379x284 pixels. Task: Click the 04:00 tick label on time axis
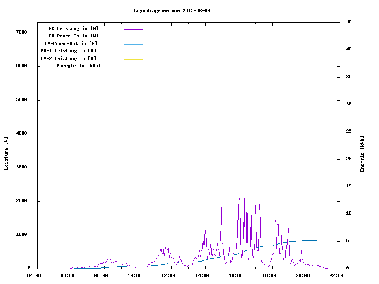coord(34,275)
